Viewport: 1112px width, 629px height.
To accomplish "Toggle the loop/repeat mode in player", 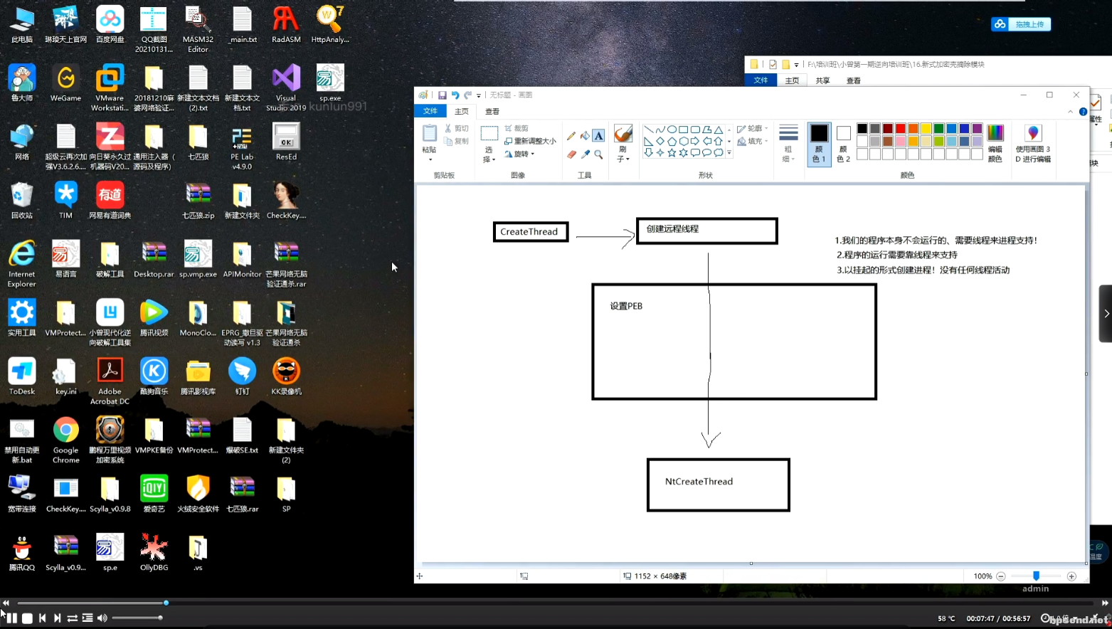I will [x=73, y=618].
